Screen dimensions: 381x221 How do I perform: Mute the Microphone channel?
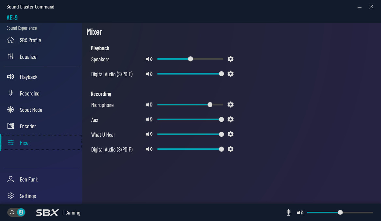tap(149, 105)
